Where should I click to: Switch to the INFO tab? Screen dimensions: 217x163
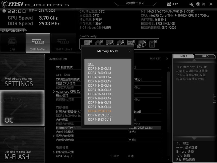point(205,57)
